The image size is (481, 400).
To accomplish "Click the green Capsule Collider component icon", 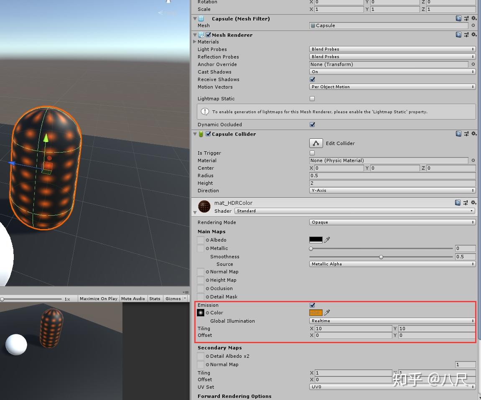I will coord(201,134).
